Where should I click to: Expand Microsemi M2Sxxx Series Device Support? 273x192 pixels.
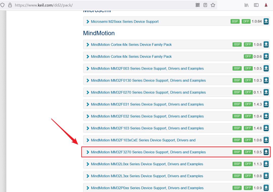[x=88, y=21]
